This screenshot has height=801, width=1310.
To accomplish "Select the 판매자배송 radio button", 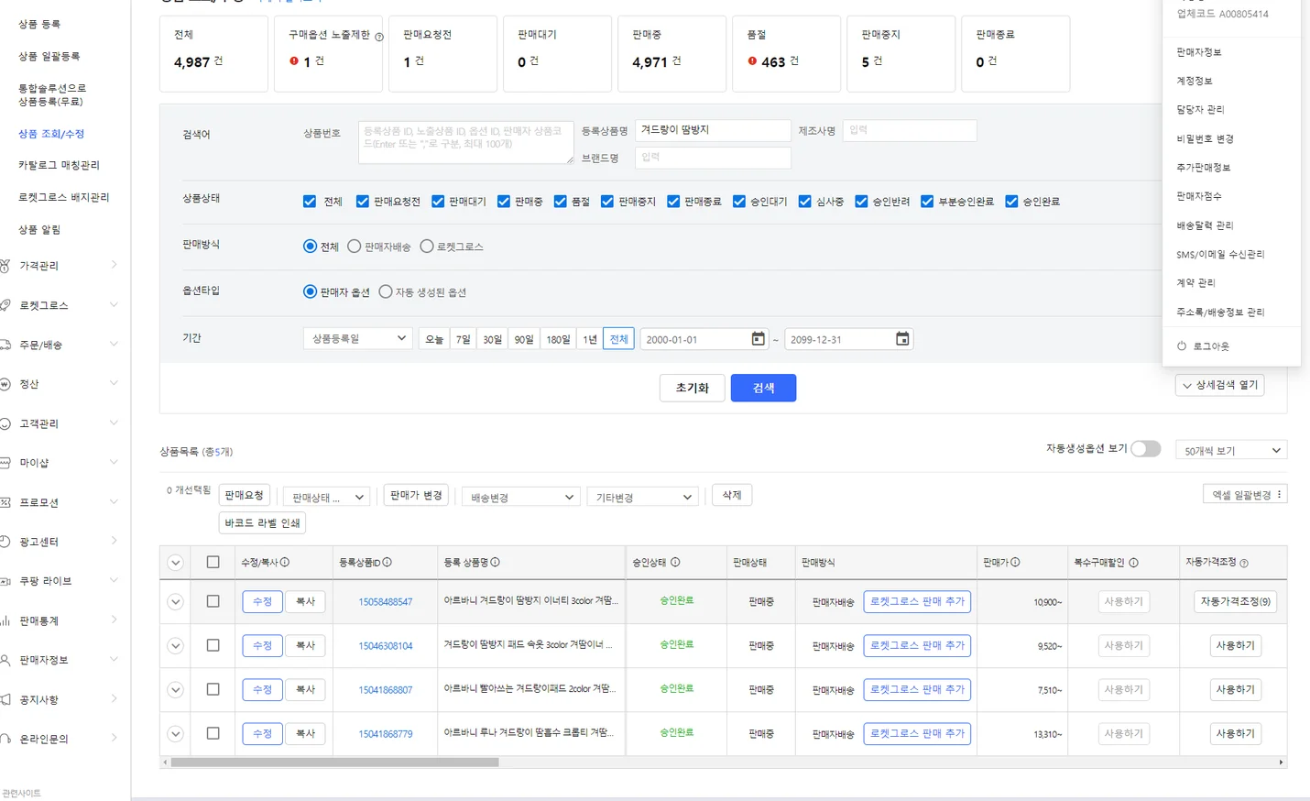I will pos(355,247).
